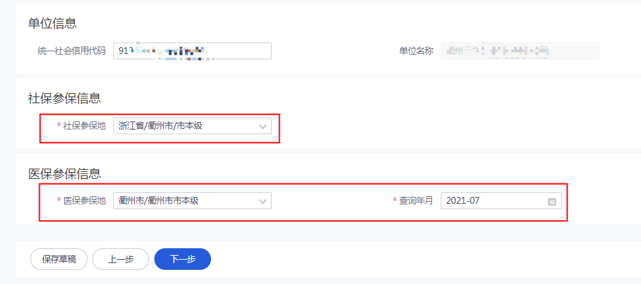Image resolution: width=641 pixels, height=284 pixels.
Task: Click the red asterisk before 查询年月
Action: pyautogui.click(x=394, y=201)
